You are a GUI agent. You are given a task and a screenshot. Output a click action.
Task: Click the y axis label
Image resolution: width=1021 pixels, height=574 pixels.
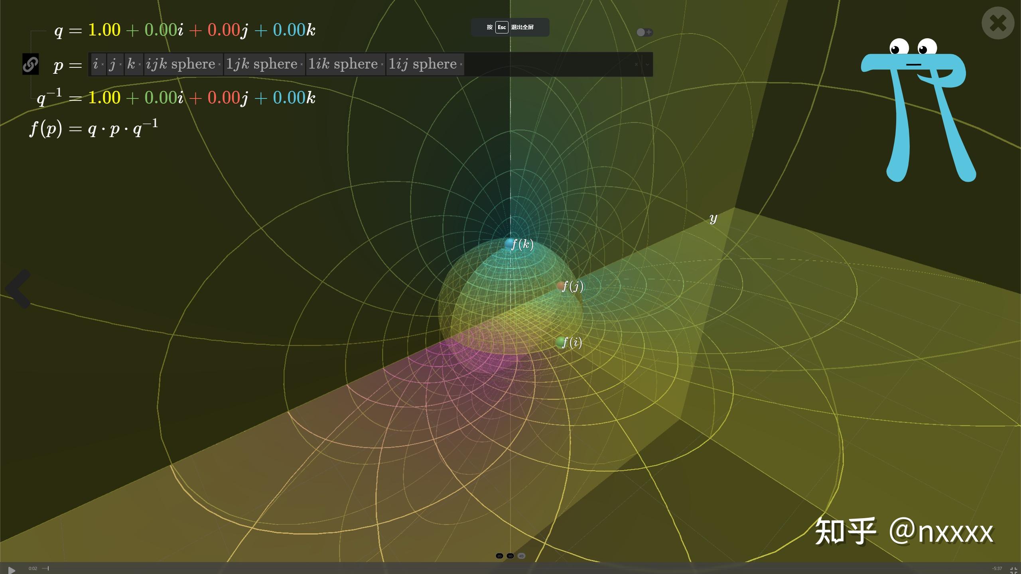pyautogui.click(x=714, y=218)
